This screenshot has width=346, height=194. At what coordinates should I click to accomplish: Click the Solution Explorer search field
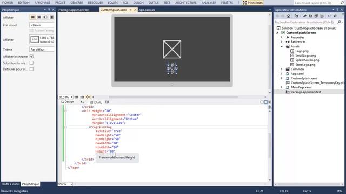click(305, 22)
